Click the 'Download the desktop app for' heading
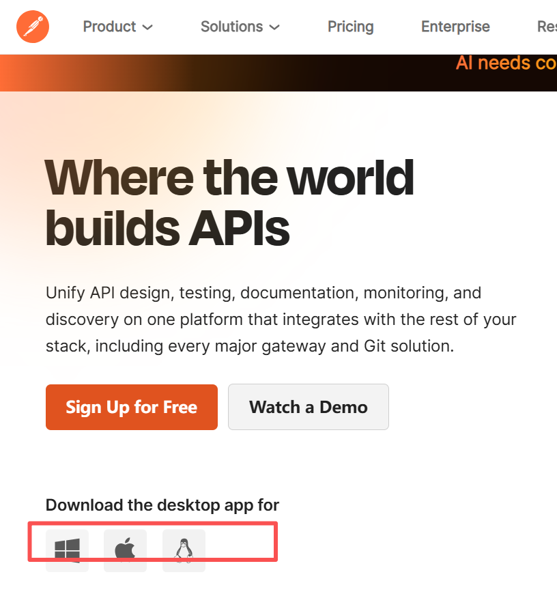This screenshot has width=557, height=596. tap(162, 505)
